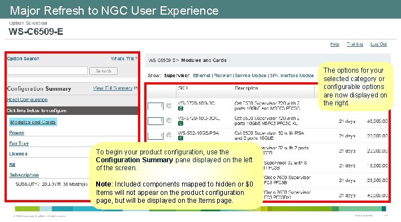Open the Kit category link

pos(12,165)
